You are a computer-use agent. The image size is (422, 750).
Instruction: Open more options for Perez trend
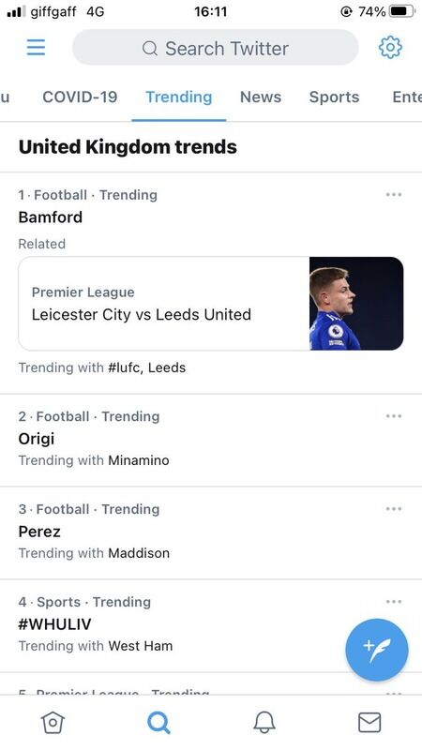(394, 509)
